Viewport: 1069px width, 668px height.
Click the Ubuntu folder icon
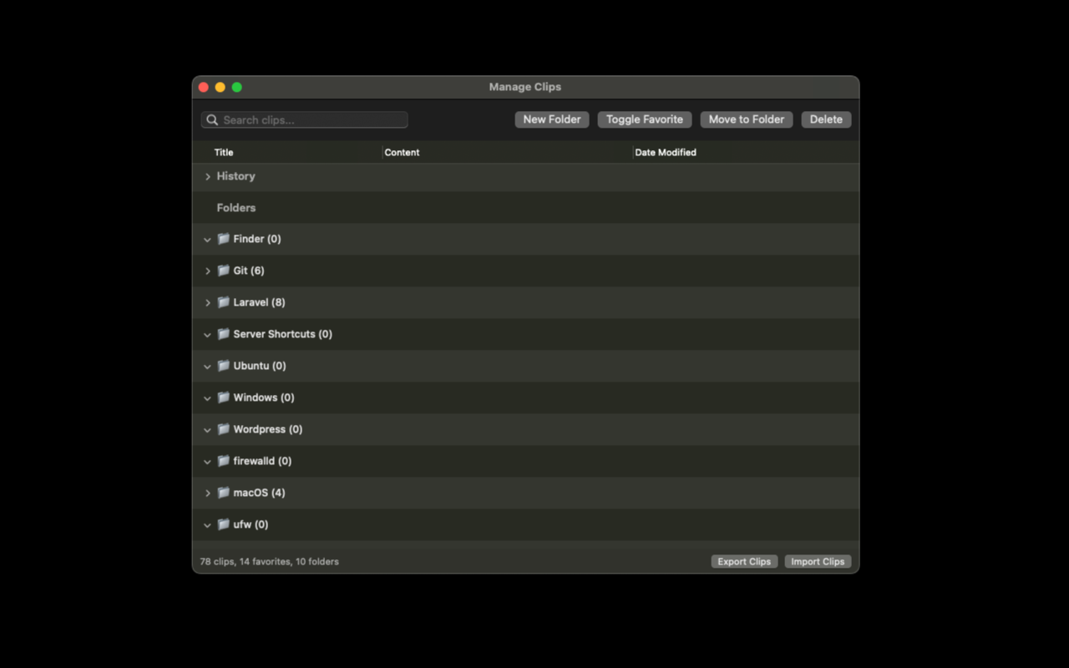[x=223, y=366]
